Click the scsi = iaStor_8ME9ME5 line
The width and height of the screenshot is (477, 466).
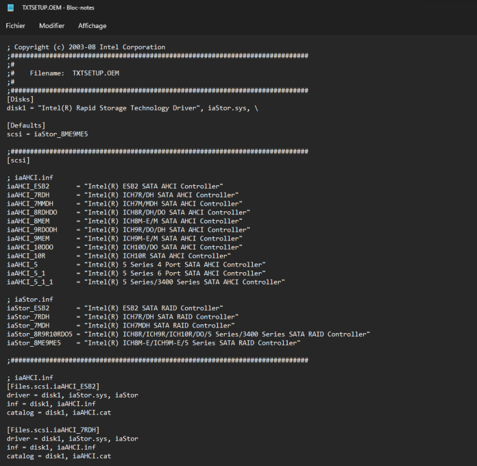pos(47,134)
